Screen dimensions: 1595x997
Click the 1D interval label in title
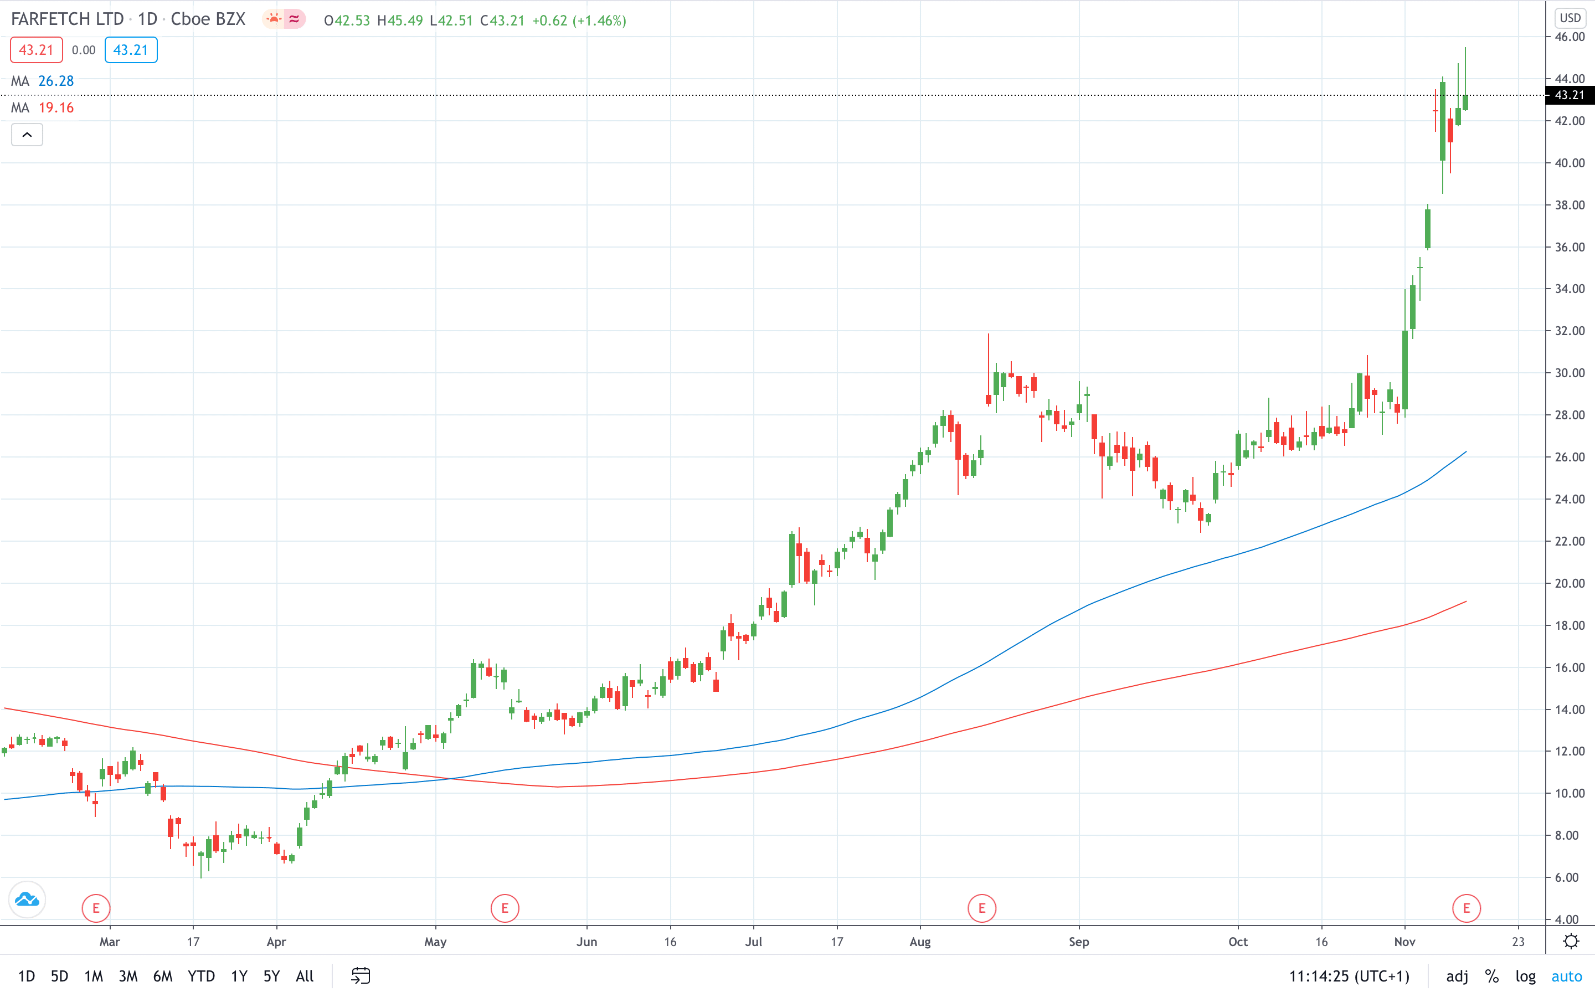coord(148,19)
